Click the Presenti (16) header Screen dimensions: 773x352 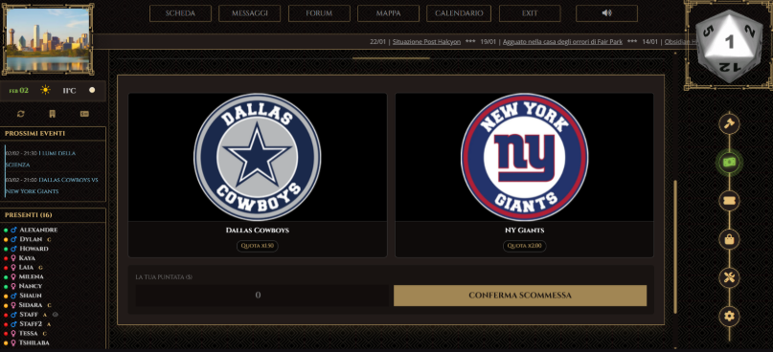tap(29, 215)
